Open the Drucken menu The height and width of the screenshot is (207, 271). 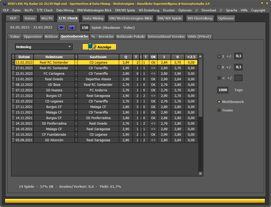tap(169, 10)
